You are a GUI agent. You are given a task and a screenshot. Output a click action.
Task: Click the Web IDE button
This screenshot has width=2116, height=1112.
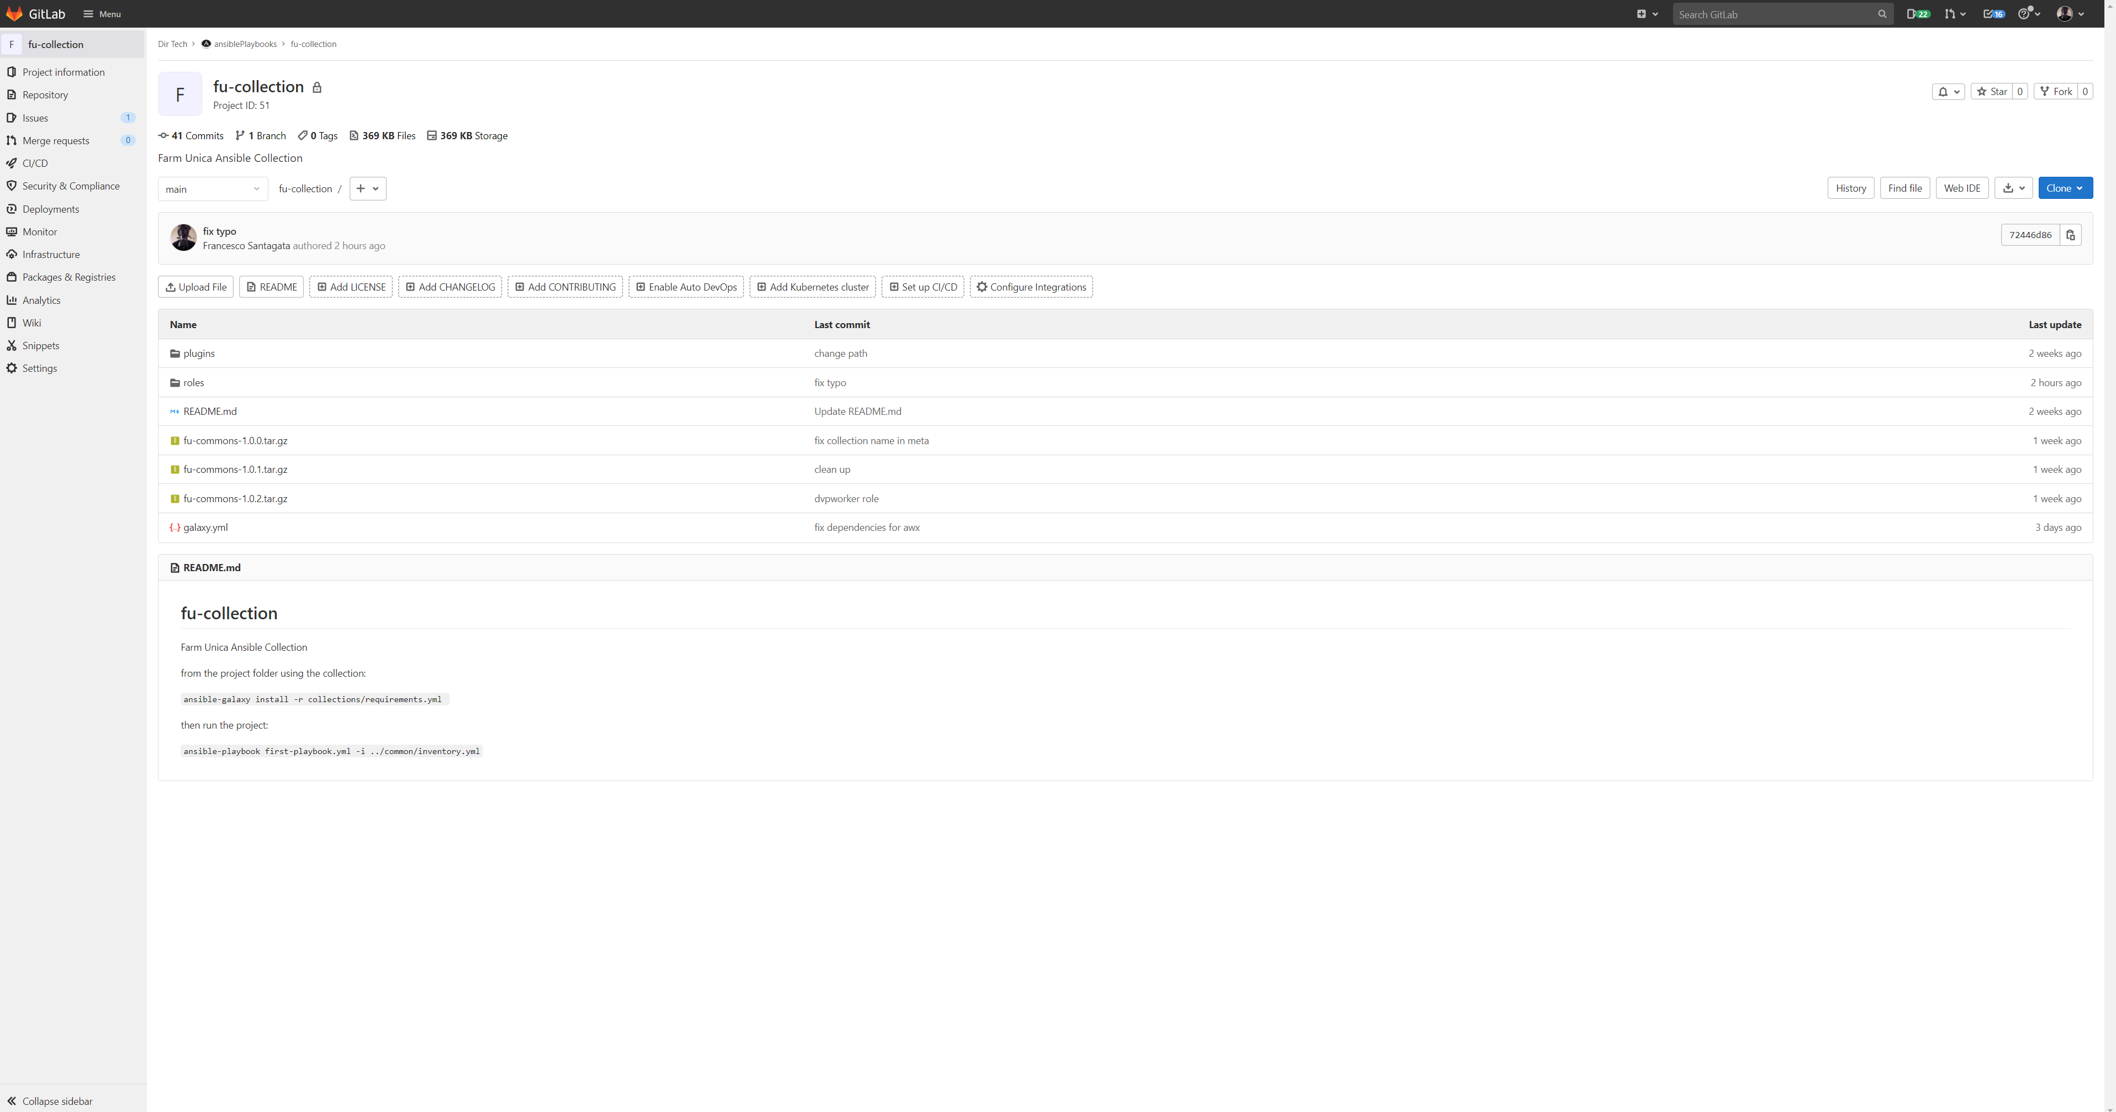tap(1961, 188)
